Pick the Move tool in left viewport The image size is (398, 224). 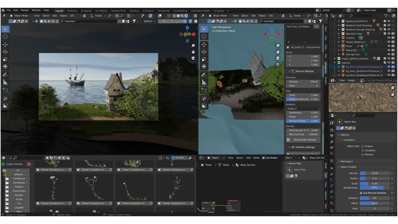[5, 45]
